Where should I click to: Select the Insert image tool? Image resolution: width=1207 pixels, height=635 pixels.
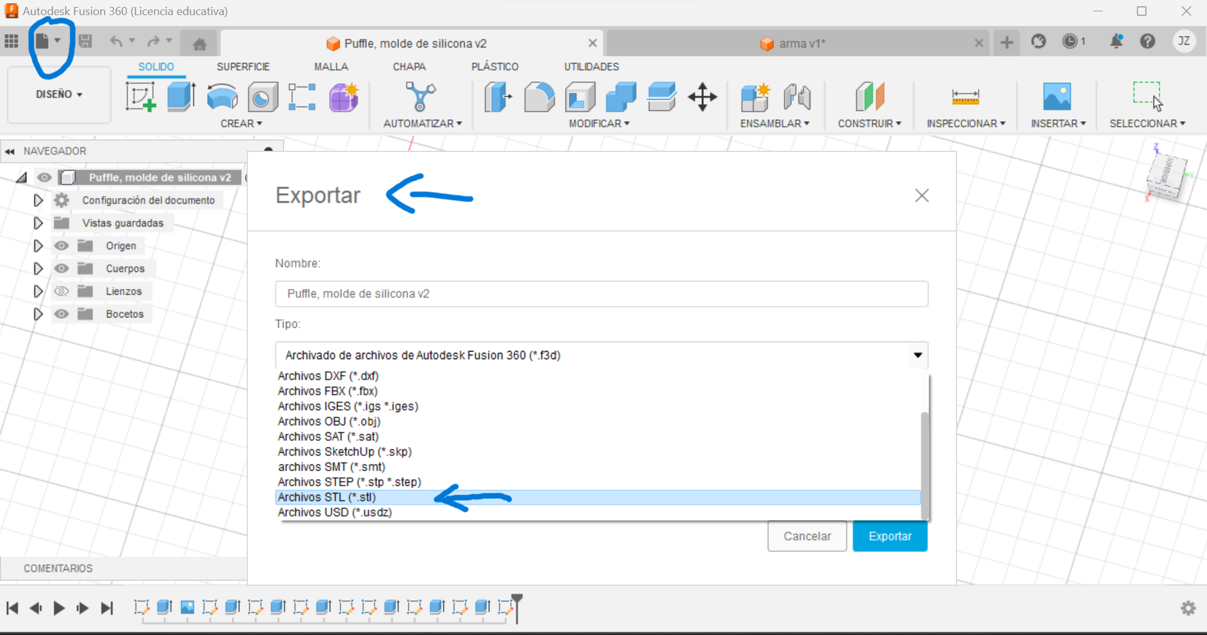[x=1057, y=97]
